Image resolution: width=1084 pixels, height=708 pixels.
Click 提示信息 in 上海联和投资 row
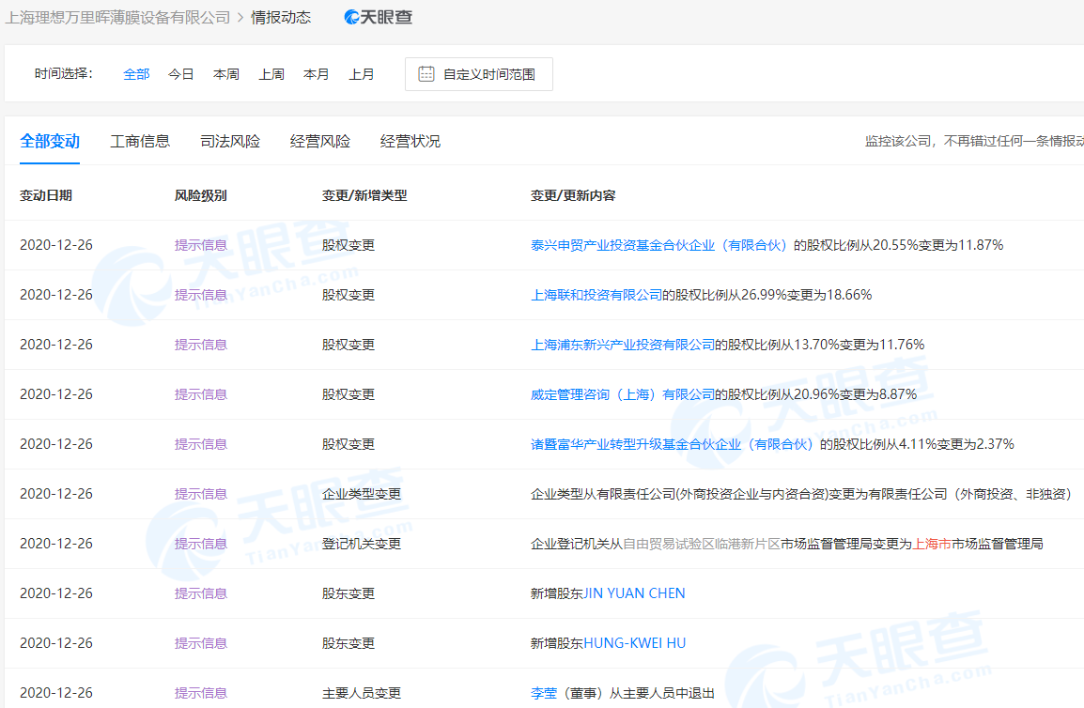[x=200, y=295]
